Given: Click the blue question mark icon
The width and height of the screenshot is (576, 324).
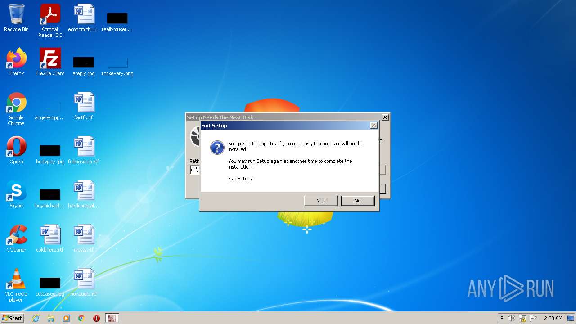Looking at the screenshot, I should click(x=217, y=148).
